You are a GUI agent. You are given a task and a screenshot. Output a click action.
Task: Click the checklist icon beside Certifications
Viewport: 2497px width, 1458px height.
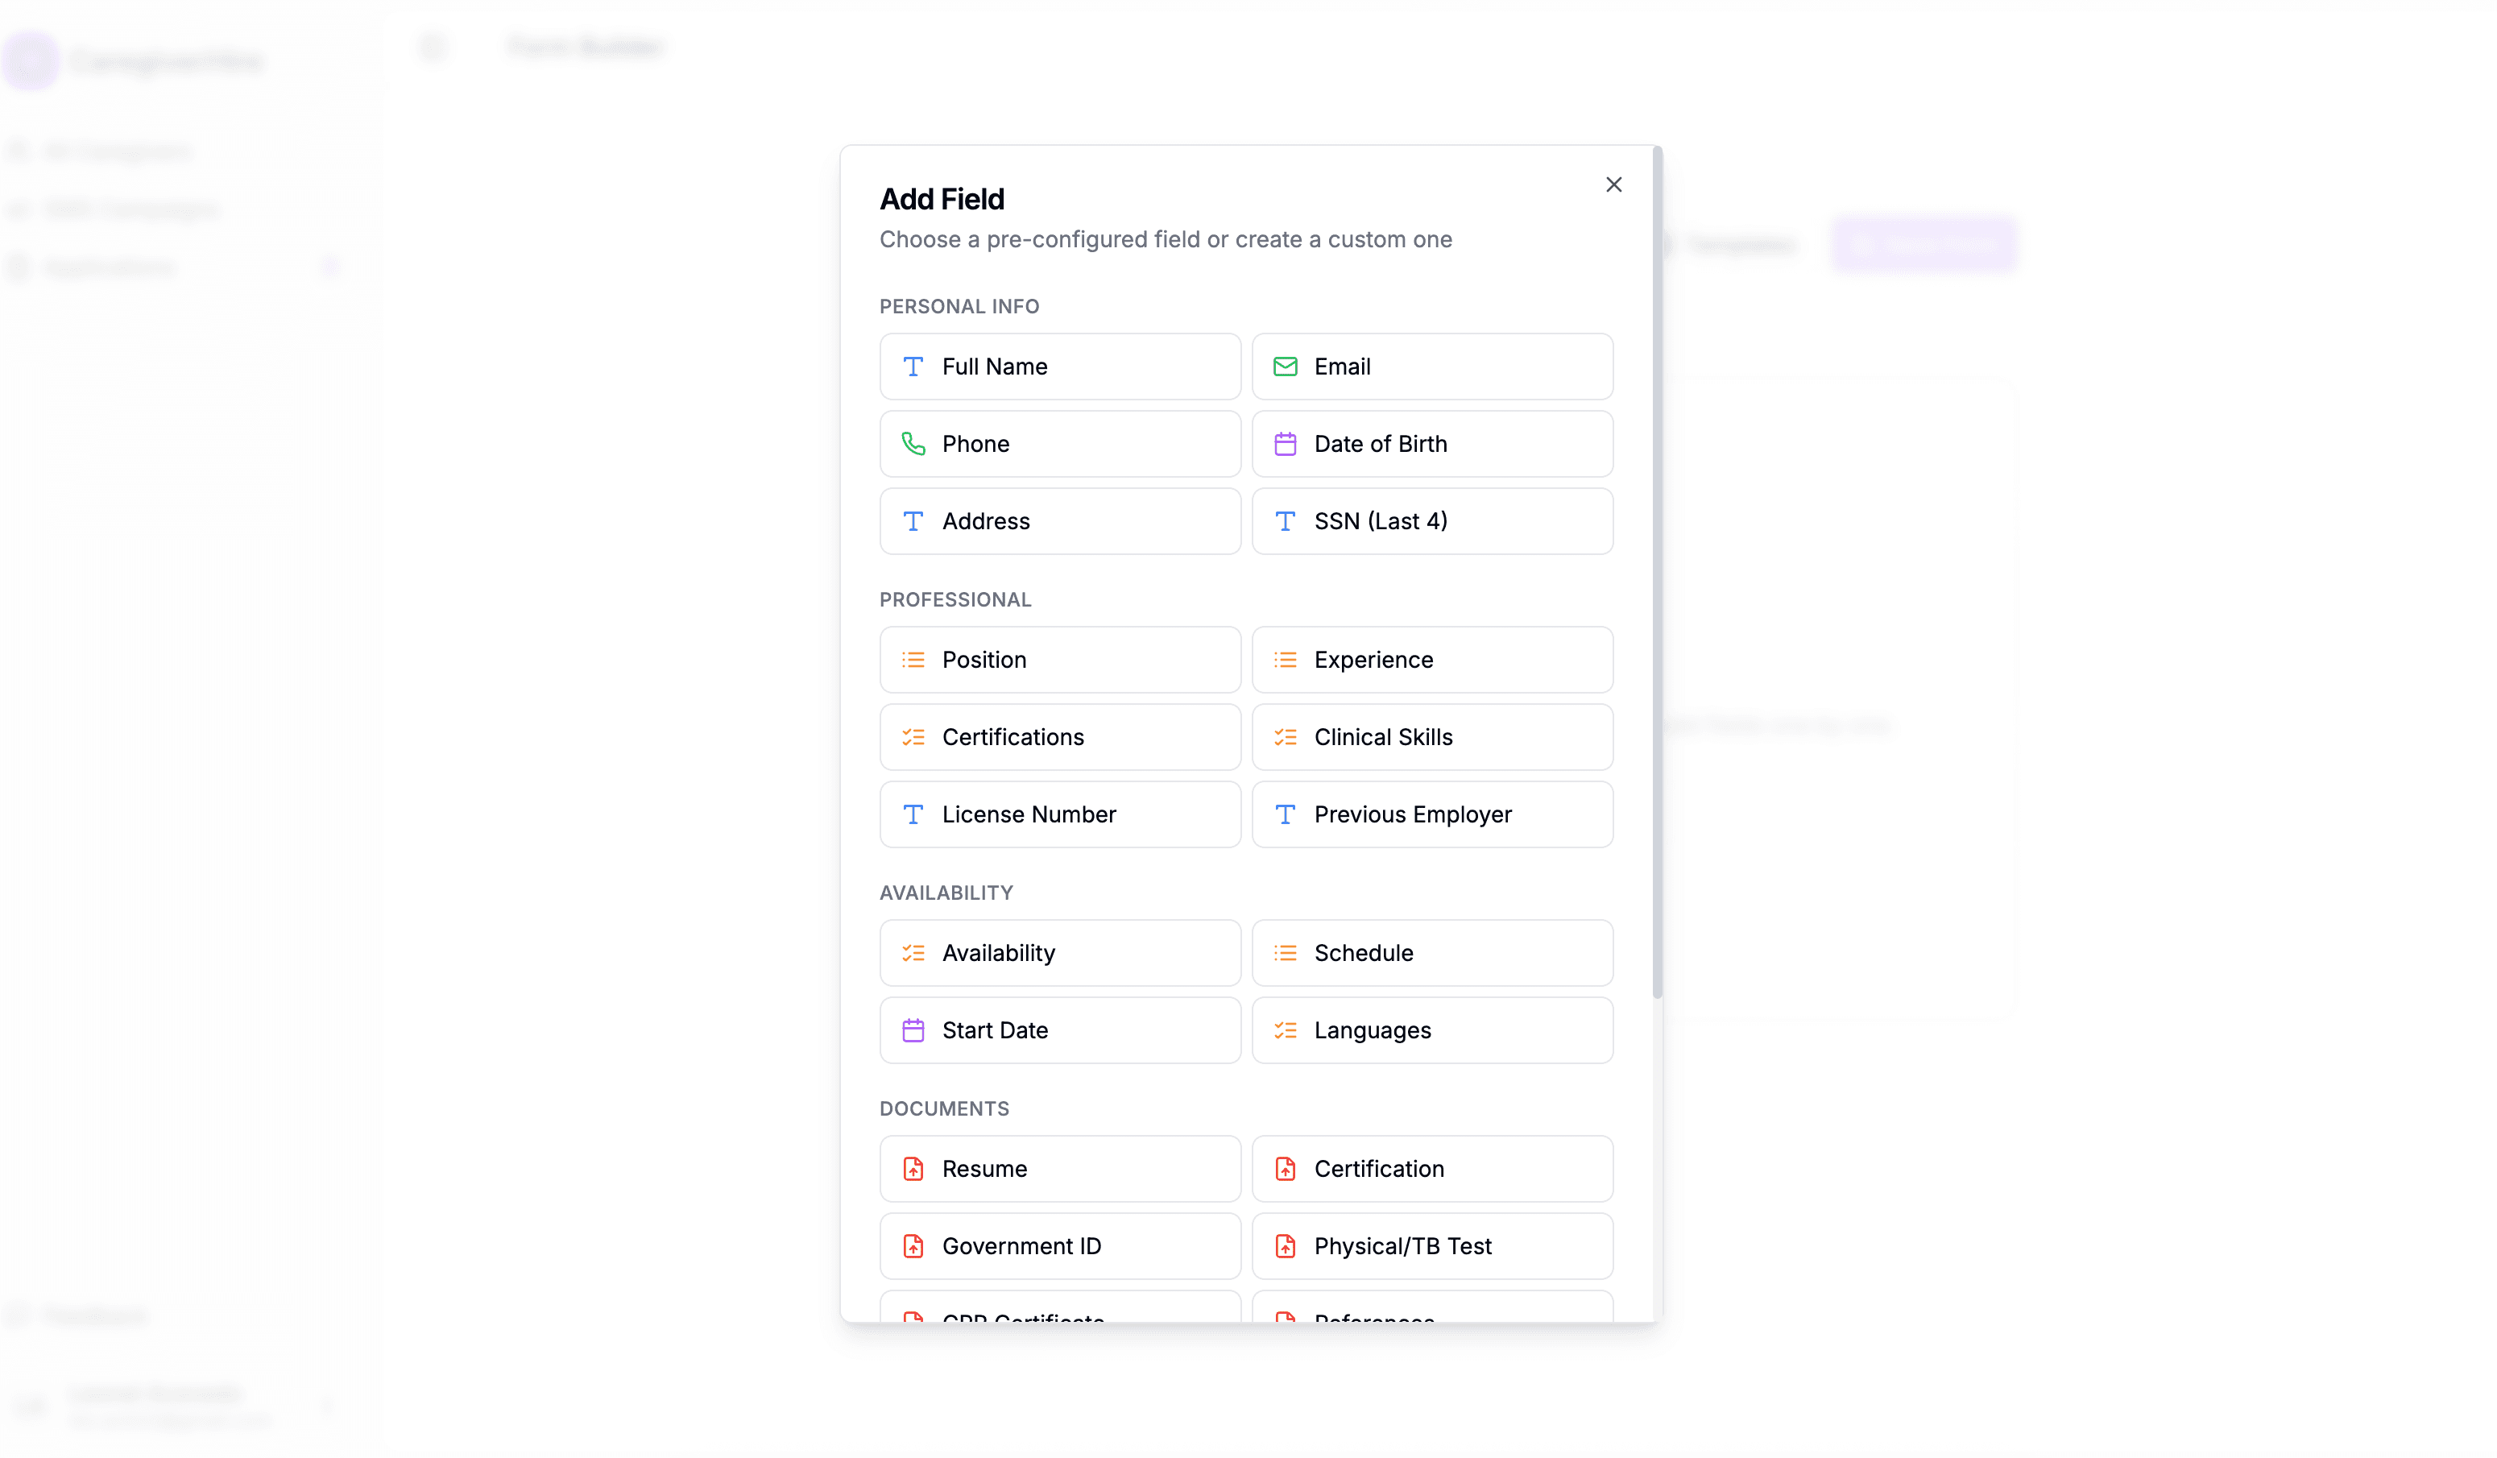pyautogui.click(x=913, y=736)
